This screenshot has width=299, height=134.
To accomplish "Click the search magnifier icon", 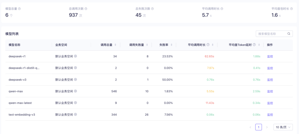I will click(289, 34).
